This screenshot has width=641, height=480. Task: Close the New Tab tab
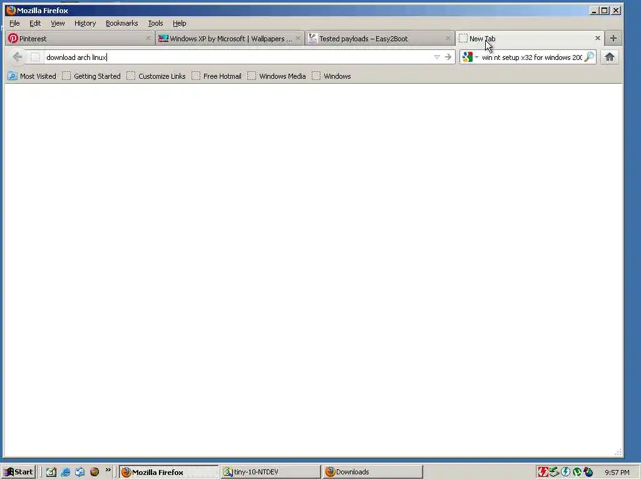(598, 38)
